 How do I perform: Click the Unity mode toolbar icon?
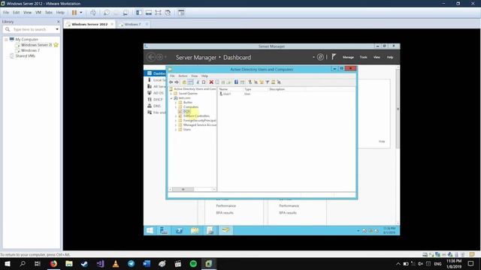(168, 13)
